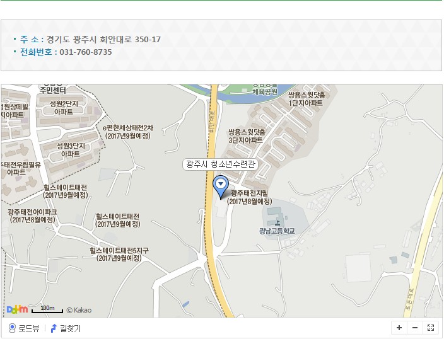Image resolution: width=444 pixels, height=339 pixels.
Task: Click the Daum logo on map
Action: pos(17,309)
